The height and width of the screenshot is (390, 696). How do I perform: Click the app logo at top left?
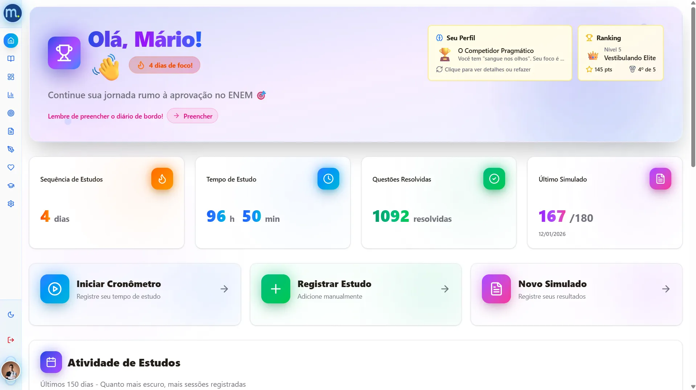coord(12,13)
